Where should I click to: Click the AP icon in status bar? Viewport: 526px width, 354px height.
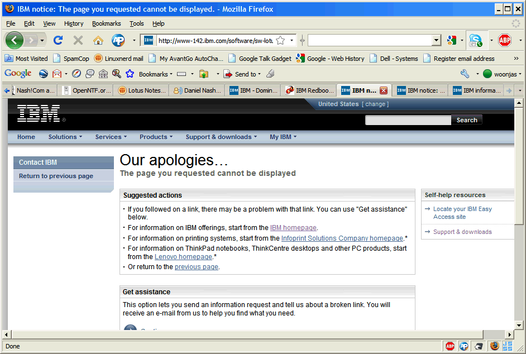click(463, 346)
